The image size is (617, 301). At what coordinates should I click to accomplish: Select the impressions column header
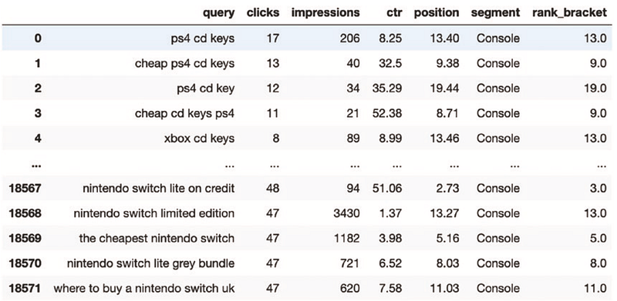coord(325,13)
